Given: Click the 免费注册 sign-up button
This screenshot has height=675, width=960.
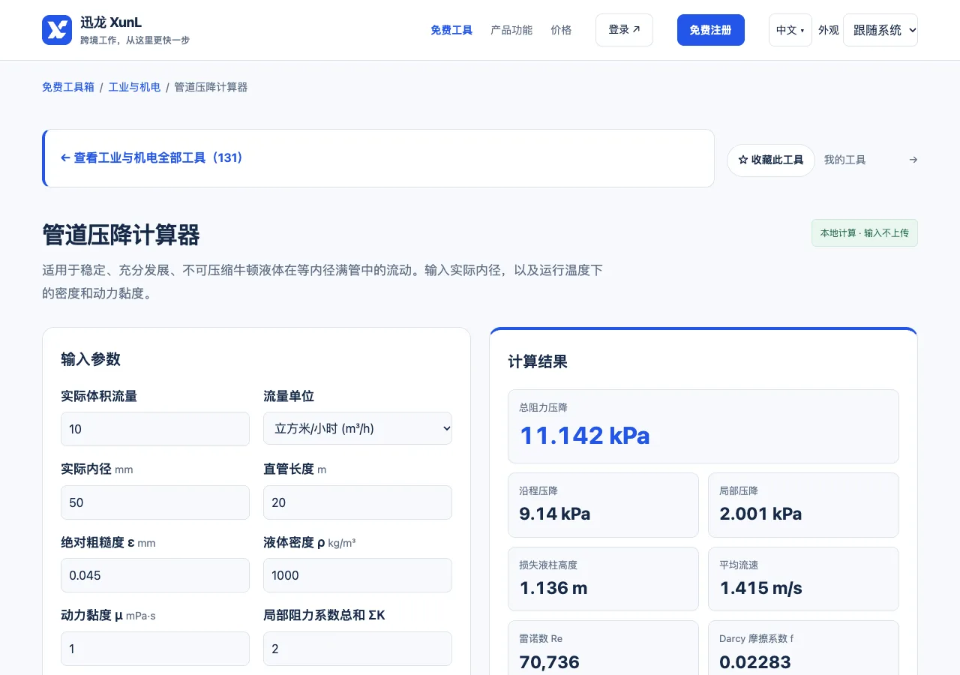Looking at the screenshot, I should (711, 30).
